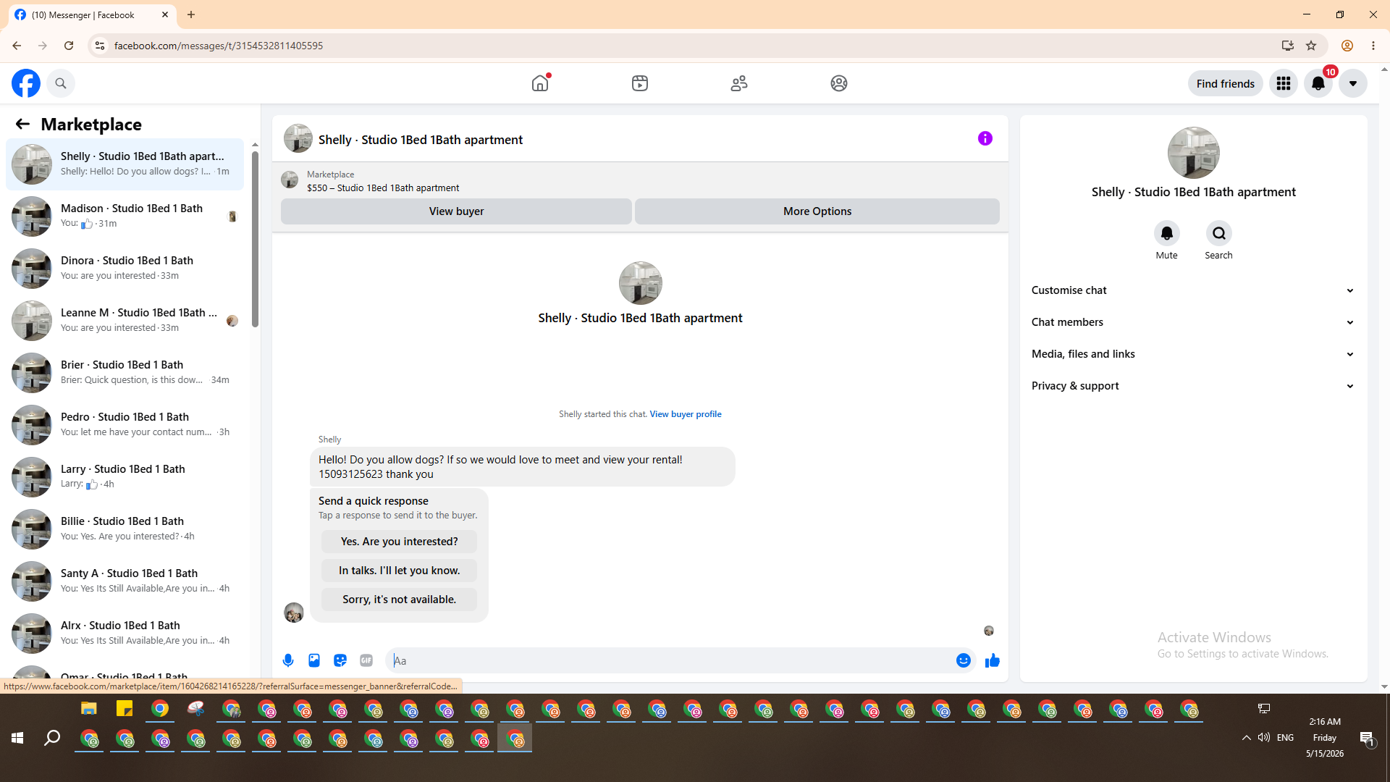Reload the page in the browser
This screenshot has width=1390, height=782.
[x=69, y=46]
